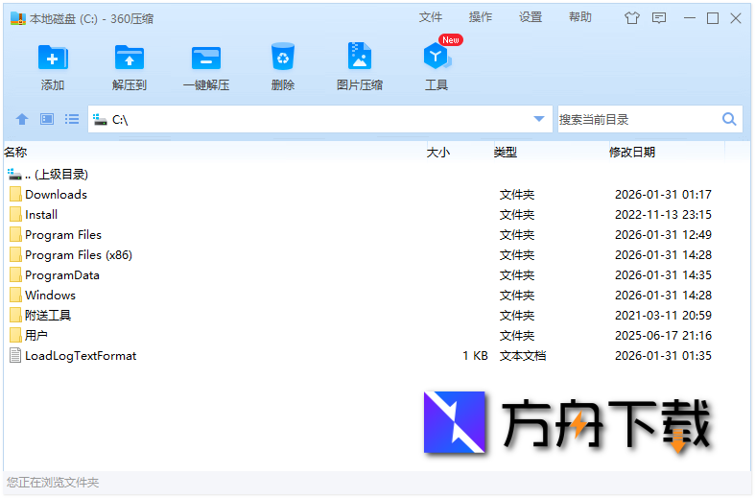Click the Install folder icon

coord(15,214)
